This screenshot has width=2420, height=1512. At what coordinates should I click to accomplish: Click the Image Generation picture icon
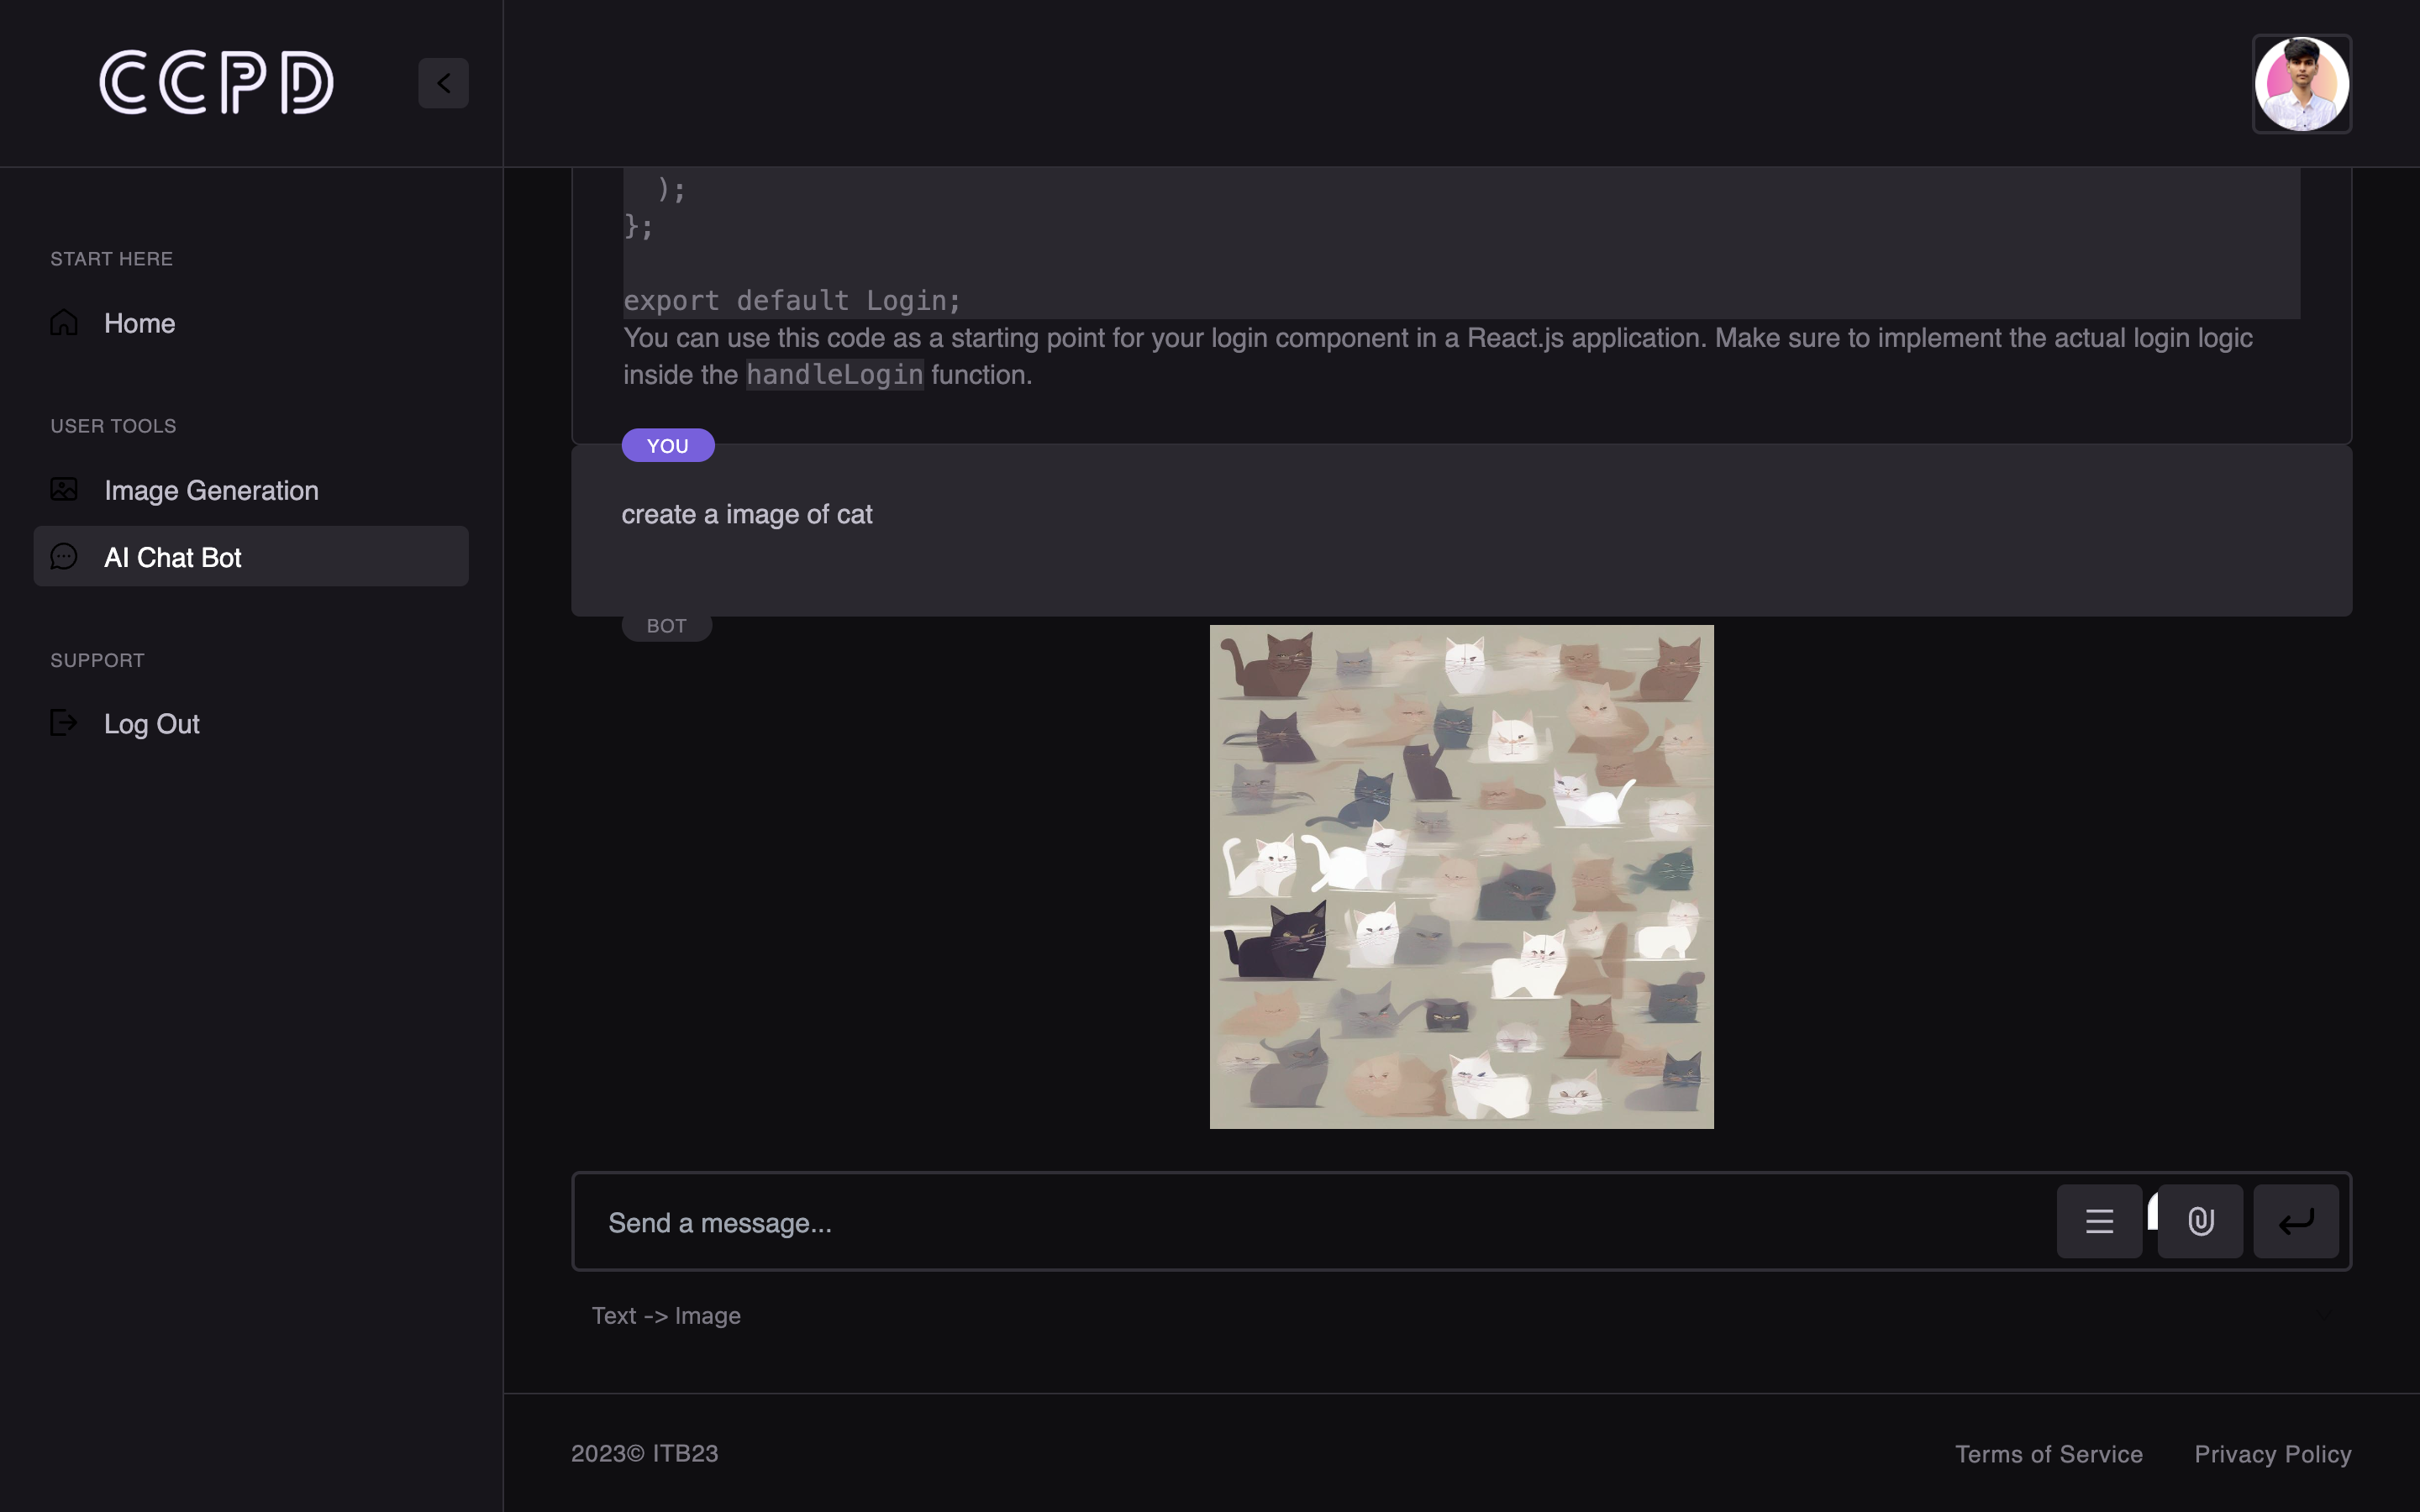point(64,490)
